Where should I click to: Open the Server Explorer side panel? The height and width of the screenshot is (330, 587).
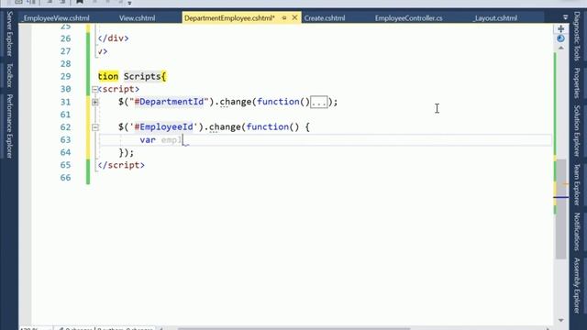coord(9,34)
